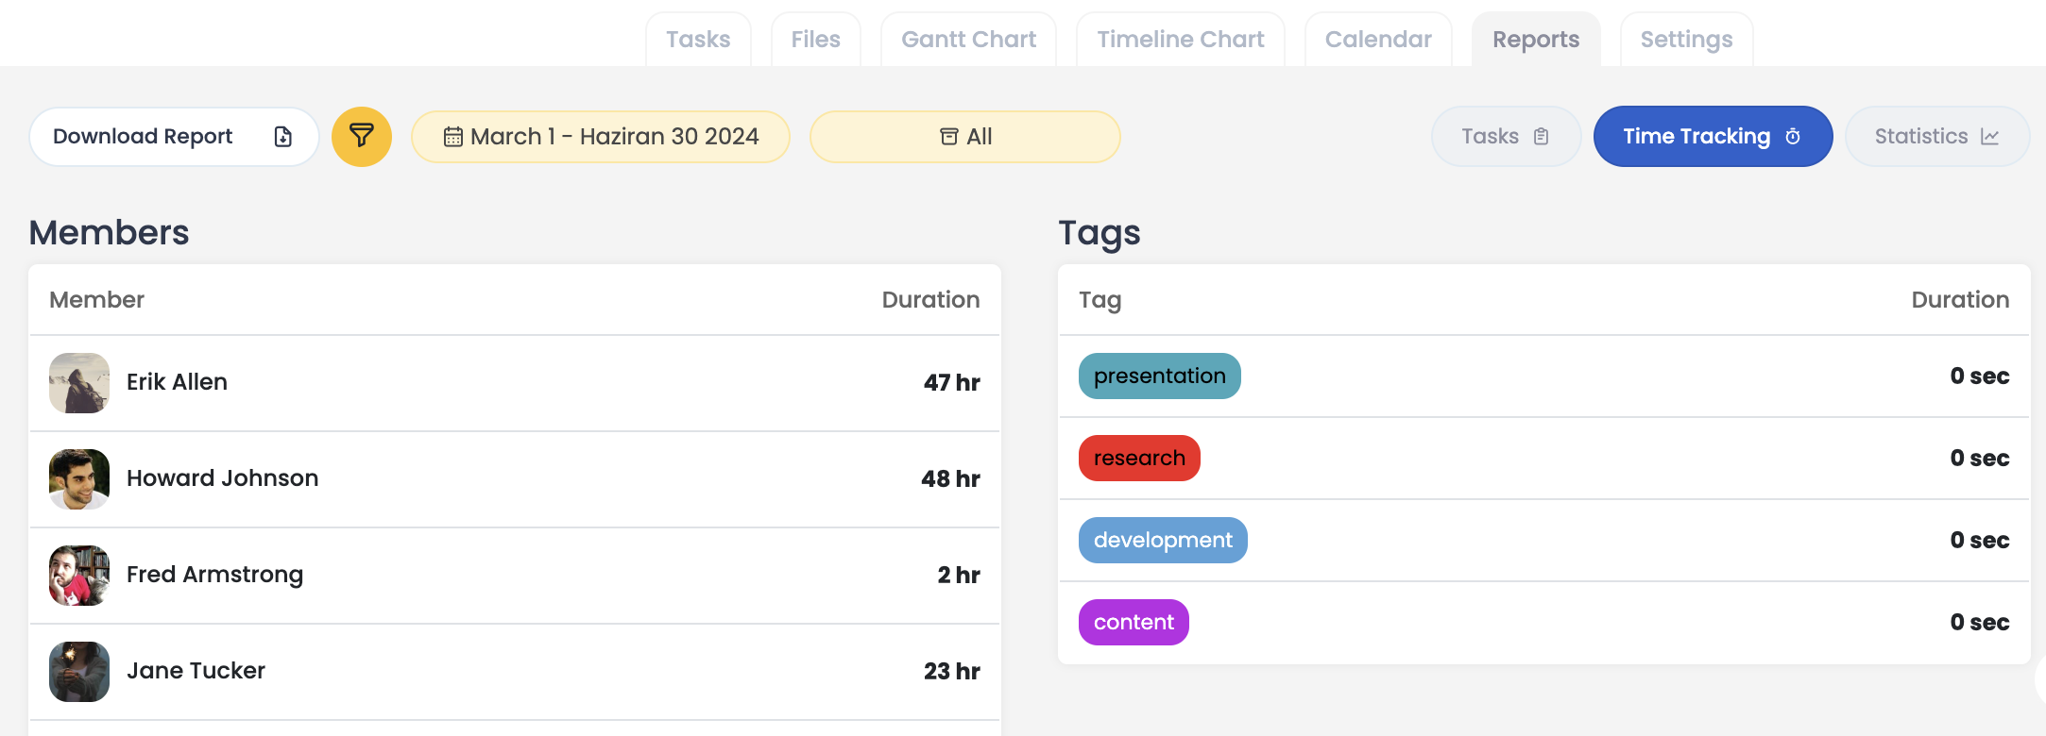This screenshot has width=2046, height=736.
Task: Click the chart icon on Statistics
Action: pos(1989,137)
